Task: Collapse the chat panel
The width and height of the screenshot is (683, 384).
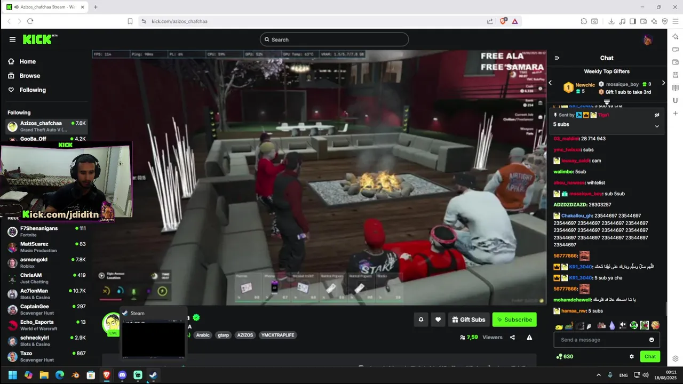Action: (557, 58)
